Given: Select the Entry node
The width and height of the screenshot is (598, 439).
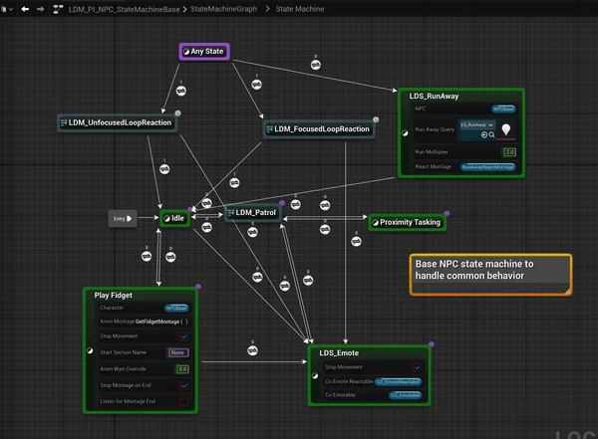Looking at the screenshot, I should point(123,219).
